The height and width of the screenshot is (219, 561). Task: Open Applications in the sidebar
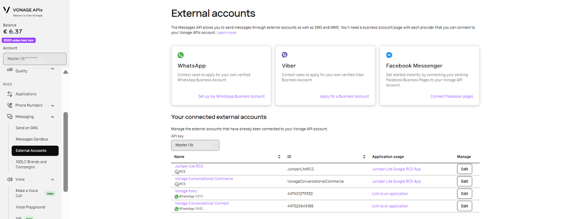26,94
